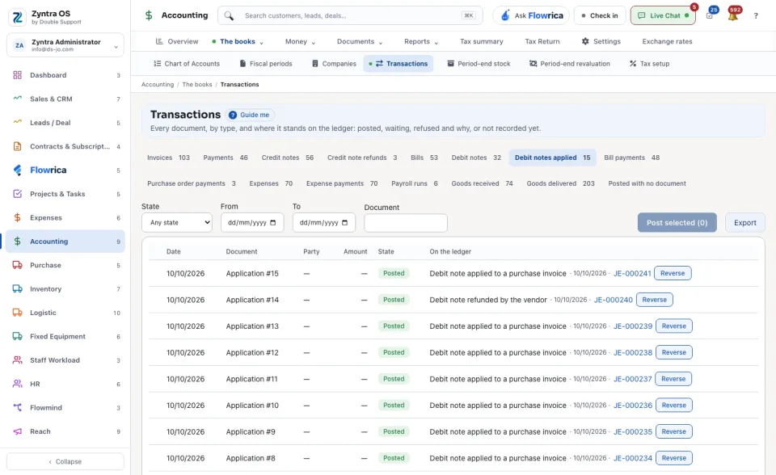Viewport: 776px width, 475px height.
Task: Select the Payroll runs 6 tab
Action: [x=414, y=183]
